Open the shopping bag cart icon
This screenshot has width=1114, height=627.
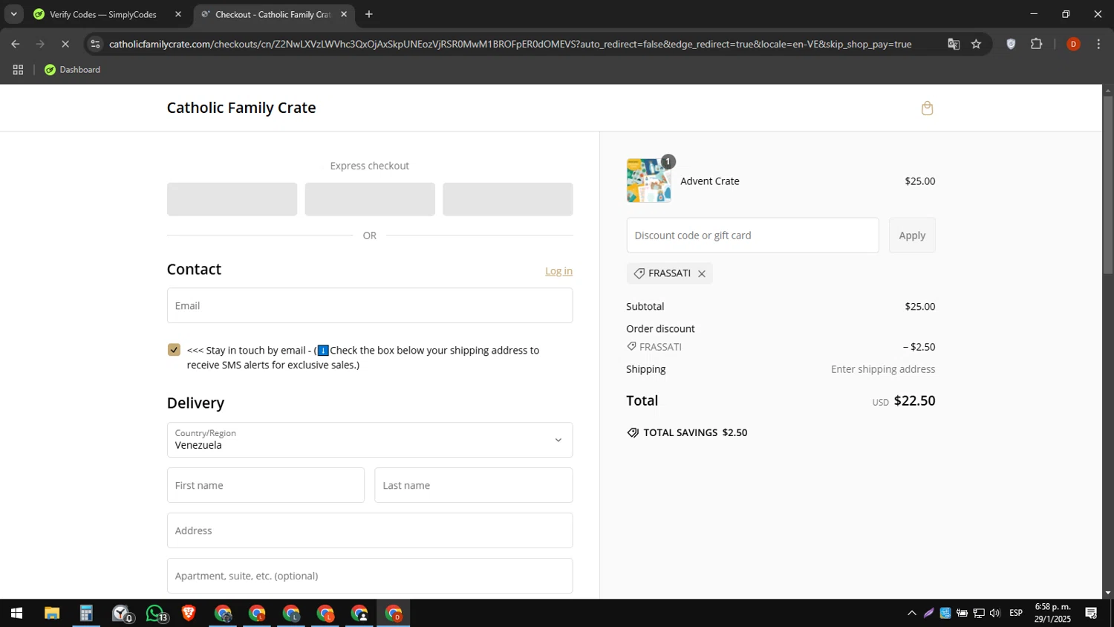[927, 108]
